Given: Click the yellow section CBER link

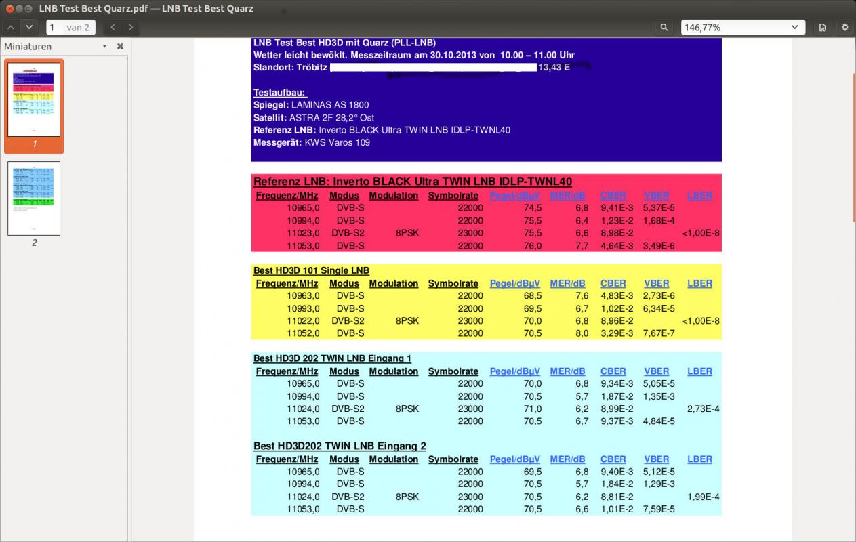Looking at the screenshot, I should point(613,284).
